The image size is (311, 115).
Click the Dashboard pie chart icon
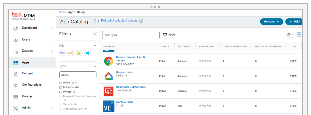(16, 28)
